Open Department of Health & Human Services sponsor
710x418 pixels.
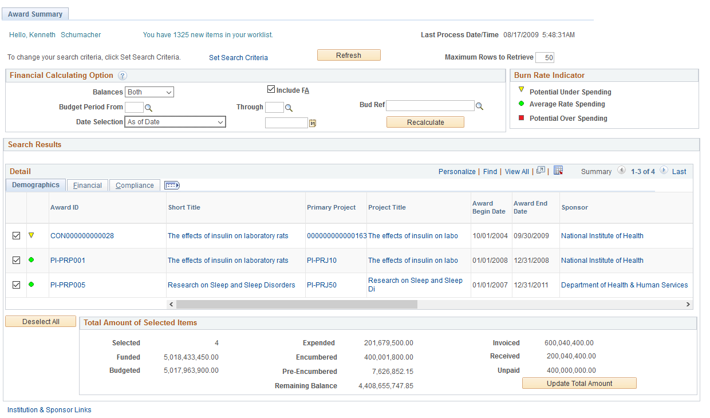click(625, 285)
